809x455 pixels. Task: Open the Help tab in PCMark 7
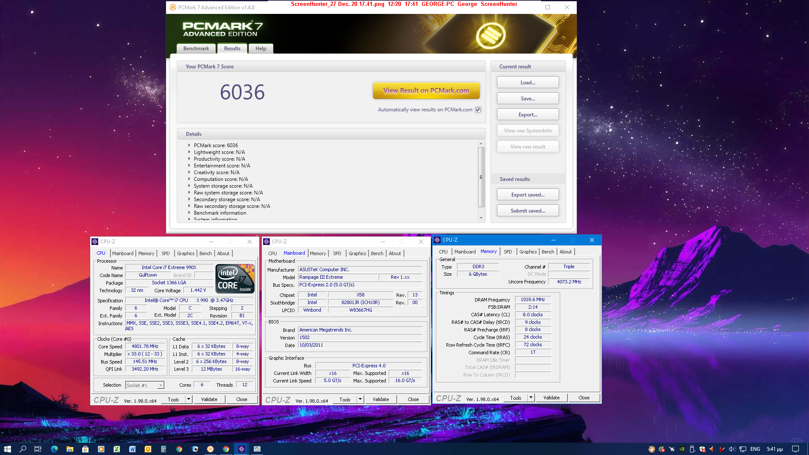[261, 48]
